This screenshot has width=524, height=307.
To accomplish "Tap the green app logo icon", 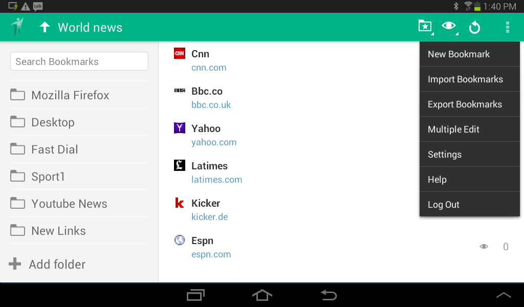I will [x=17, y=27].
